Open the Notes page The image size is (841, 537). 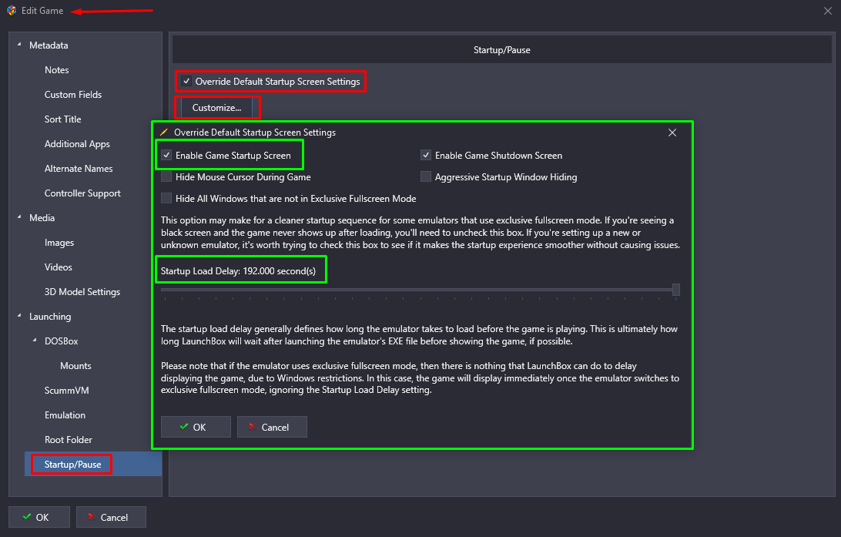coord(57,70)
